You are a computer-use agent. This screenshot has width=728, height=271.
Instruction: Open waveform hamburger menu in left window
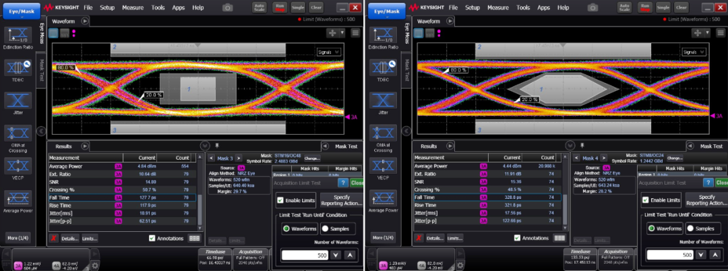pos(356,32)
